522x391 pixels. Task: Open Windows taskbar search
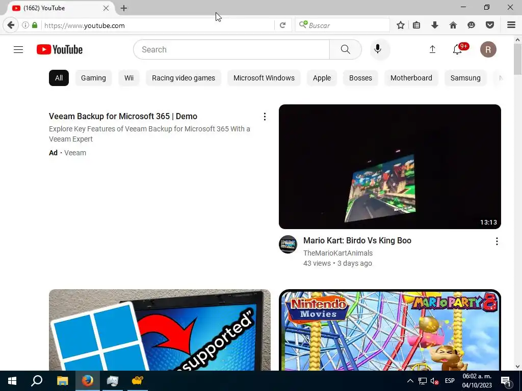[x=37, y=381]
